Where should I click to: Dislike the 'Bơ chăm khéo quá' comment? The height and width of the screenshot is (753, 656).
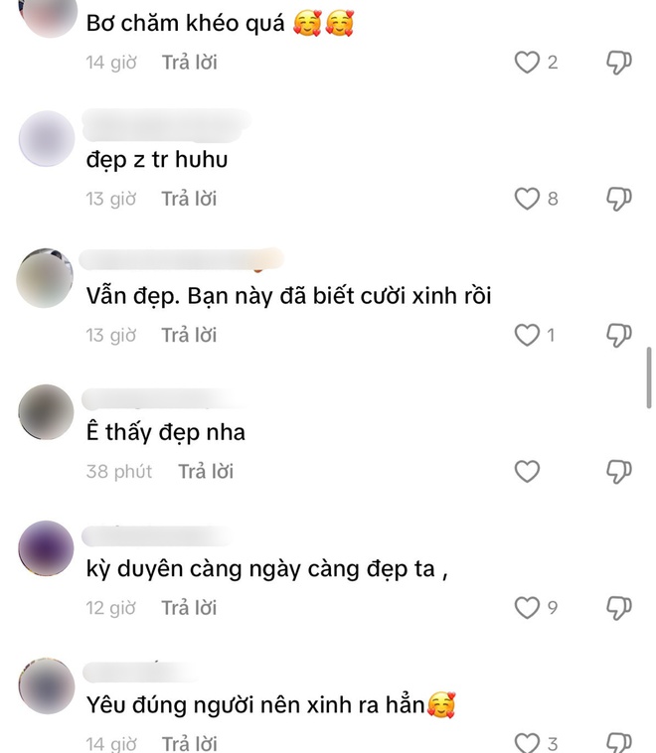click(618, 63)
